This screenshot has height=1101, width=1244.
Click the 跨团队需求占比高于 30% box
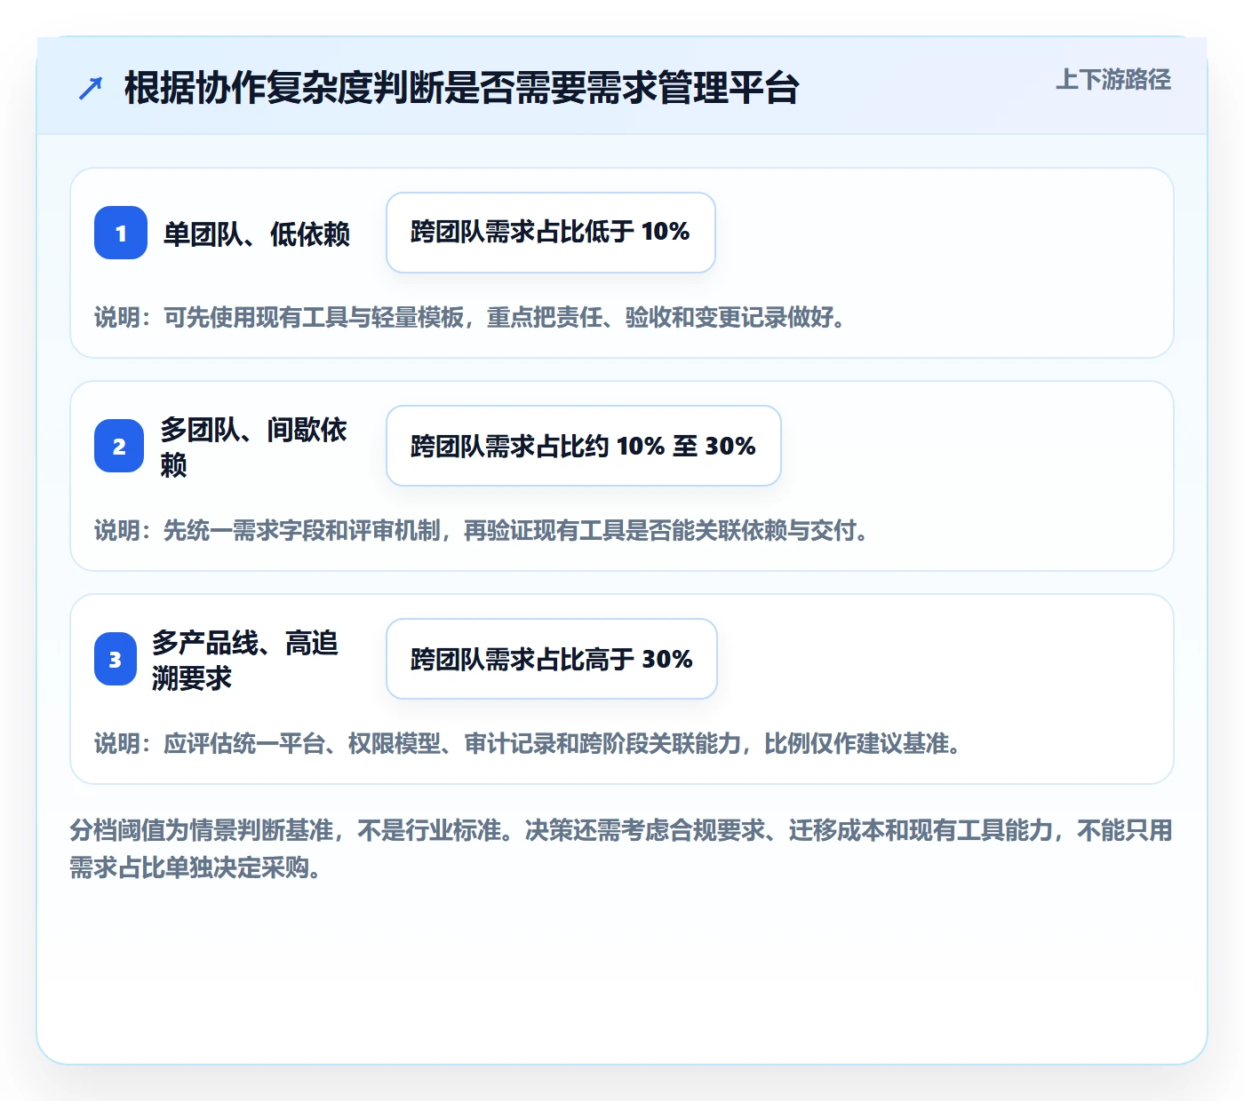[552, 659]
